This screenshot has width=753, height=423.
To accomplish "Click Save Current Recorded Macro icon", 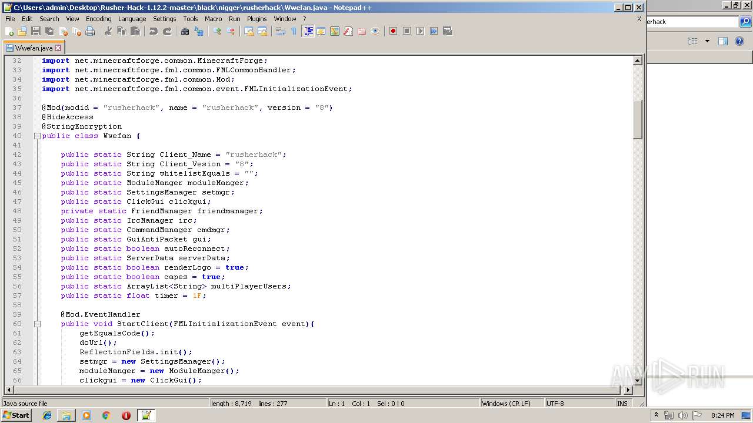I will [x=447, y=31].
